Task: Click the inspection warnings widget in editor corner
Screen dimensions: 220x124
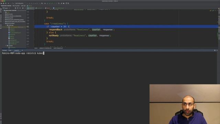Action: click(x=212, y=11)
